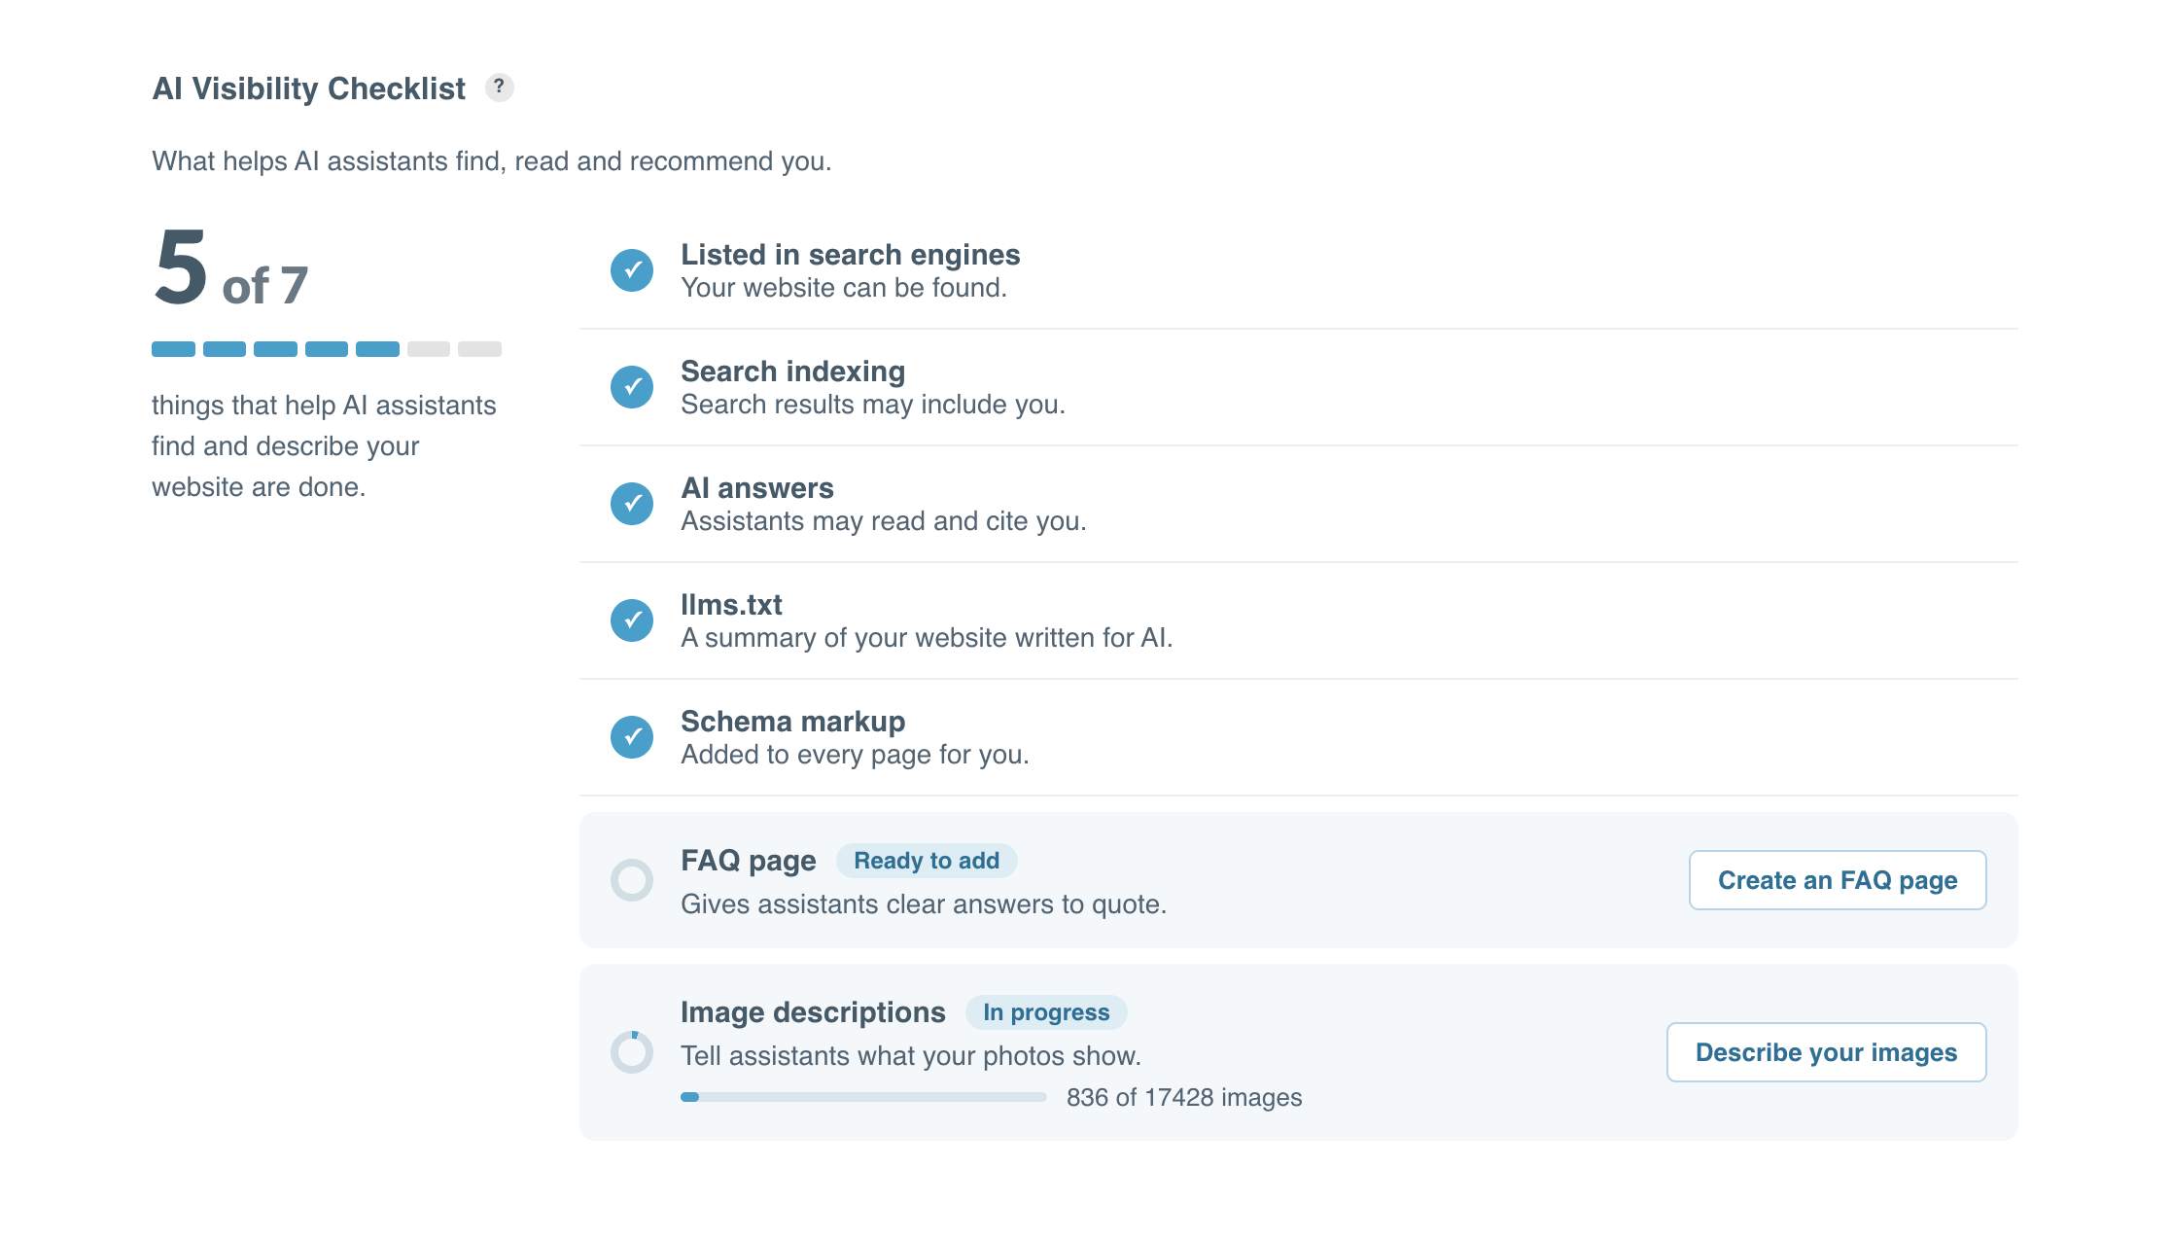The image size is (2172, 1239).
Task: Select the 'Search indexing' title
Action: pyautogui.click(x=792, y=372)
